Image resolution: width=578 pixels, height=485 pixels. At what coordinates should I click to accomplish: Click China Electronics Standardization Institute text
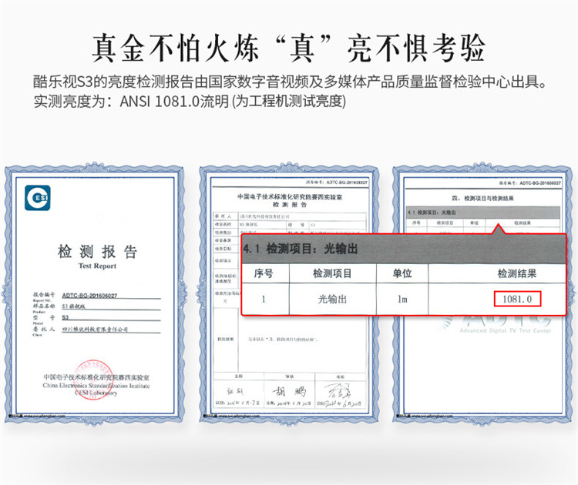[96, 386]
